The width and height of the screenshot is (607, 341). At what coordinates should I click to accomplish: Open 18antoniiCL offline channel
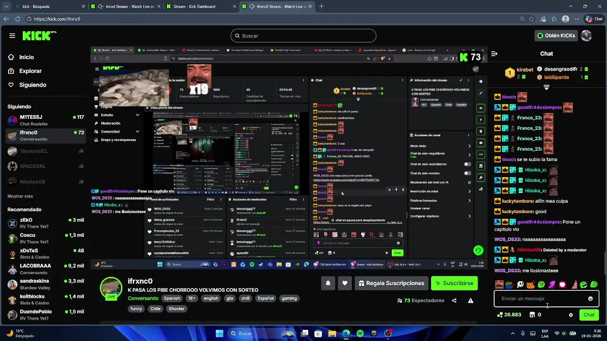tap(46, 151)
